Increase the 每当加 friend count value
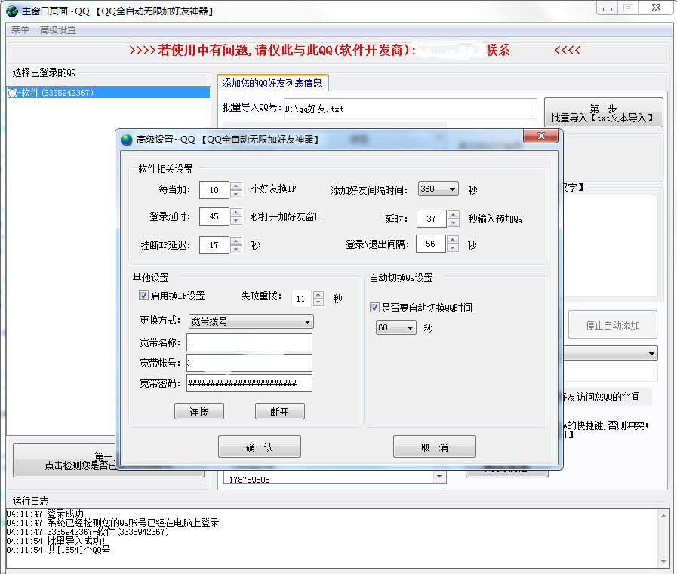The width and height of the screenshot is (677, 574). click(x=235, y=186)
